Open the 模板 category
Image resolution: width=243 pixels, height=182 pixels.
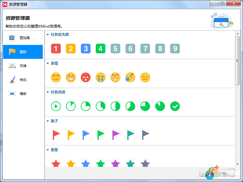pos(23,94)
